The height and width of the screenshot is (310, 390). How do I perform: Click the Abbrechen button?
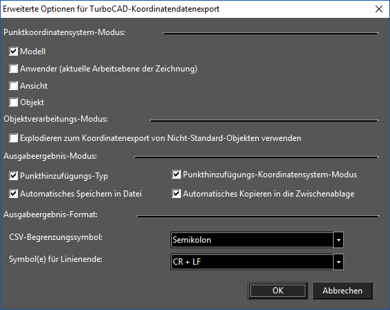tap(343, 290)
